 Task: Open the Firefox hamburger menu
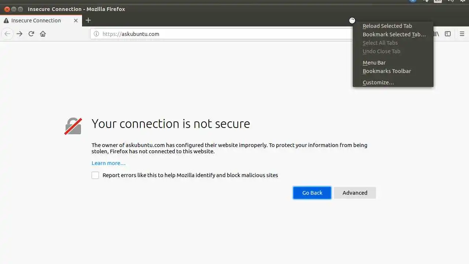[x=462, y=34]
